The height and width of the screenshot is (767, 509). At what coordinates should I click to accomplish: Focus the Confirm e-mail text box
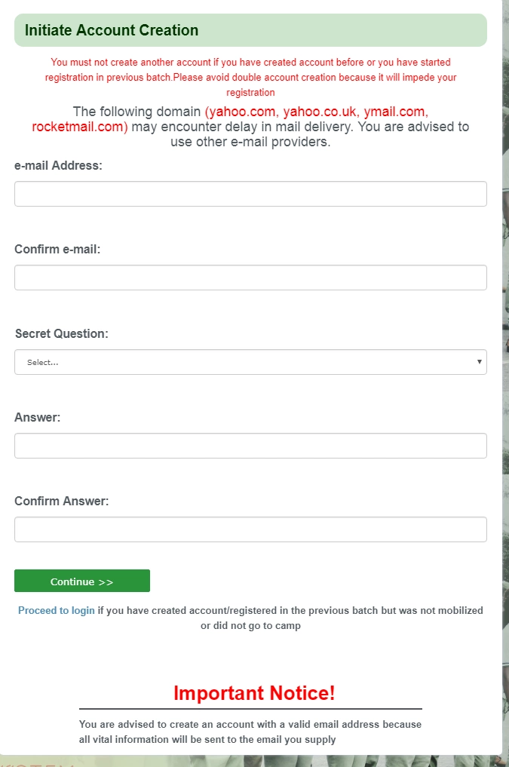250,278
